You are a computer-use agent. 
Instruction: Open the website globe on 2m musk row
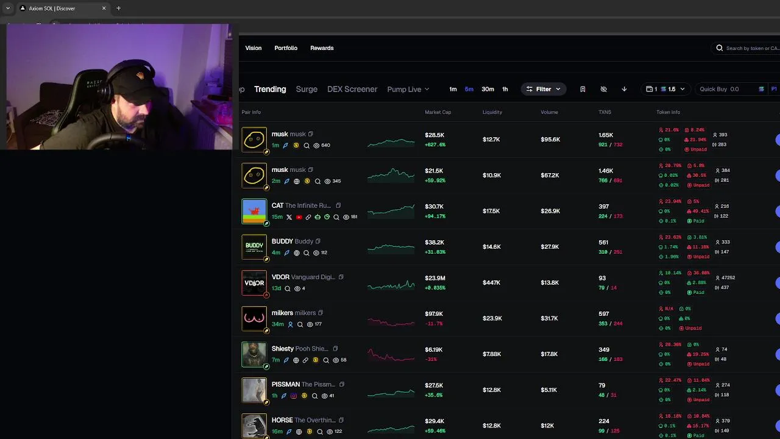297,181
